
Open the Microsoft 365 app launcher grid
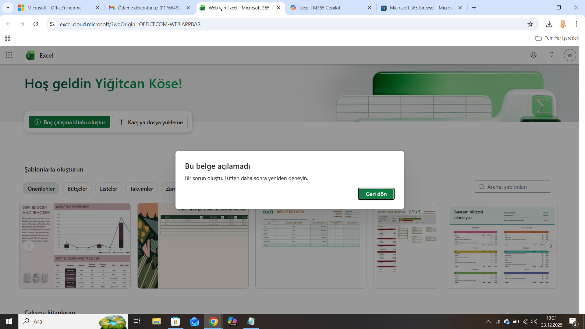tap(9, 55)
